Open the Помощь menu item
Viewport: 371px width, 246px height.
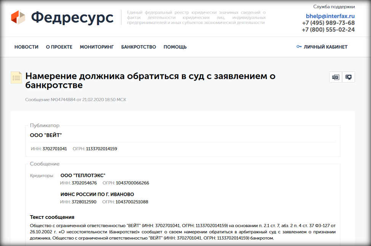tap(175, 47)
